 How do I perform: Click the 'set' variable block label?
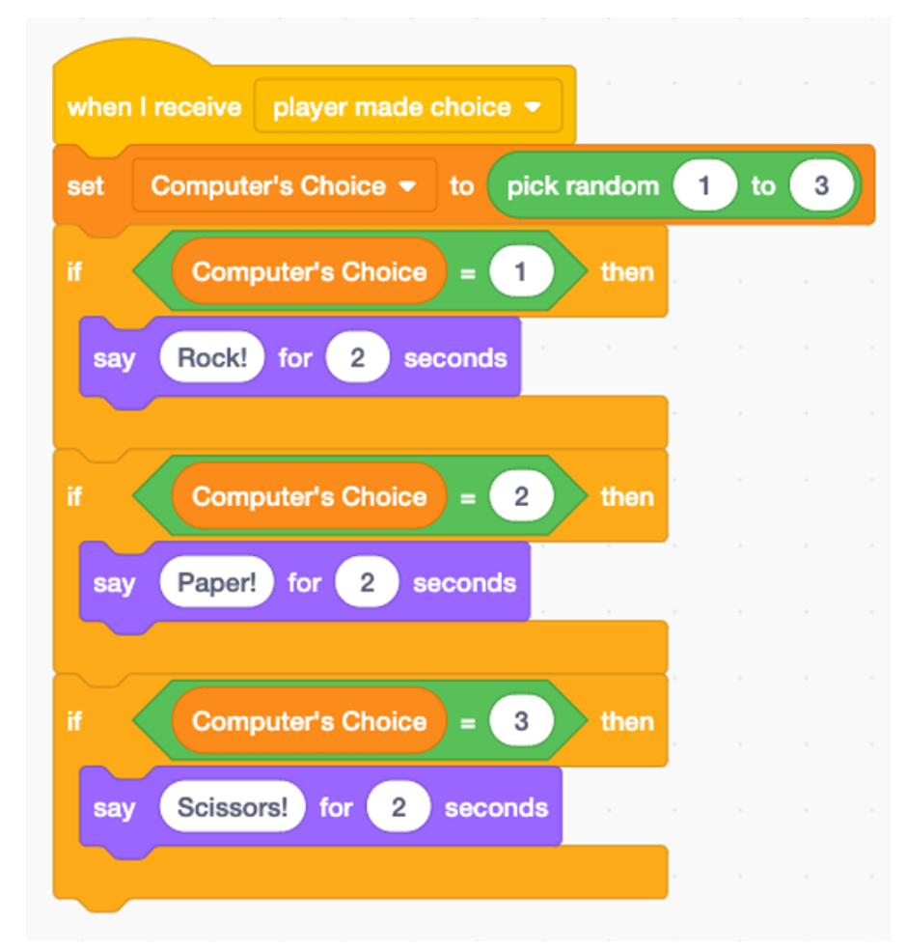point(86,185)
